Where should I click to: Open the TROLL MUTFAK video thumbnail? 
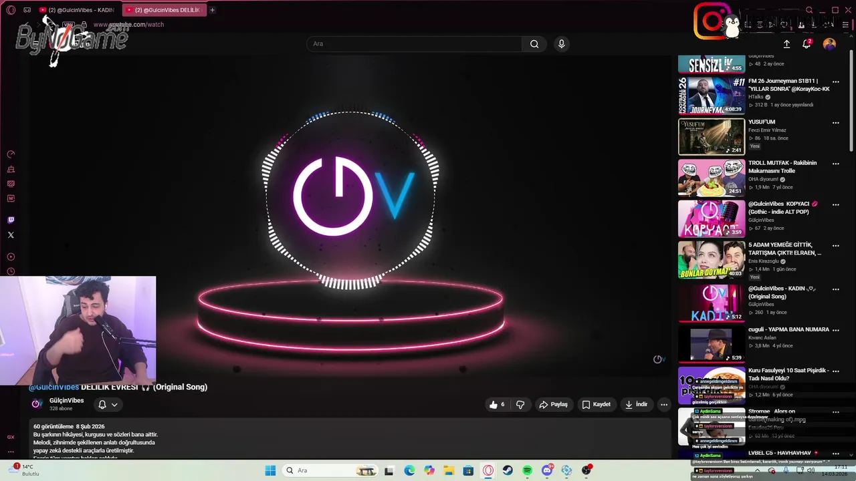pos(712,178)
